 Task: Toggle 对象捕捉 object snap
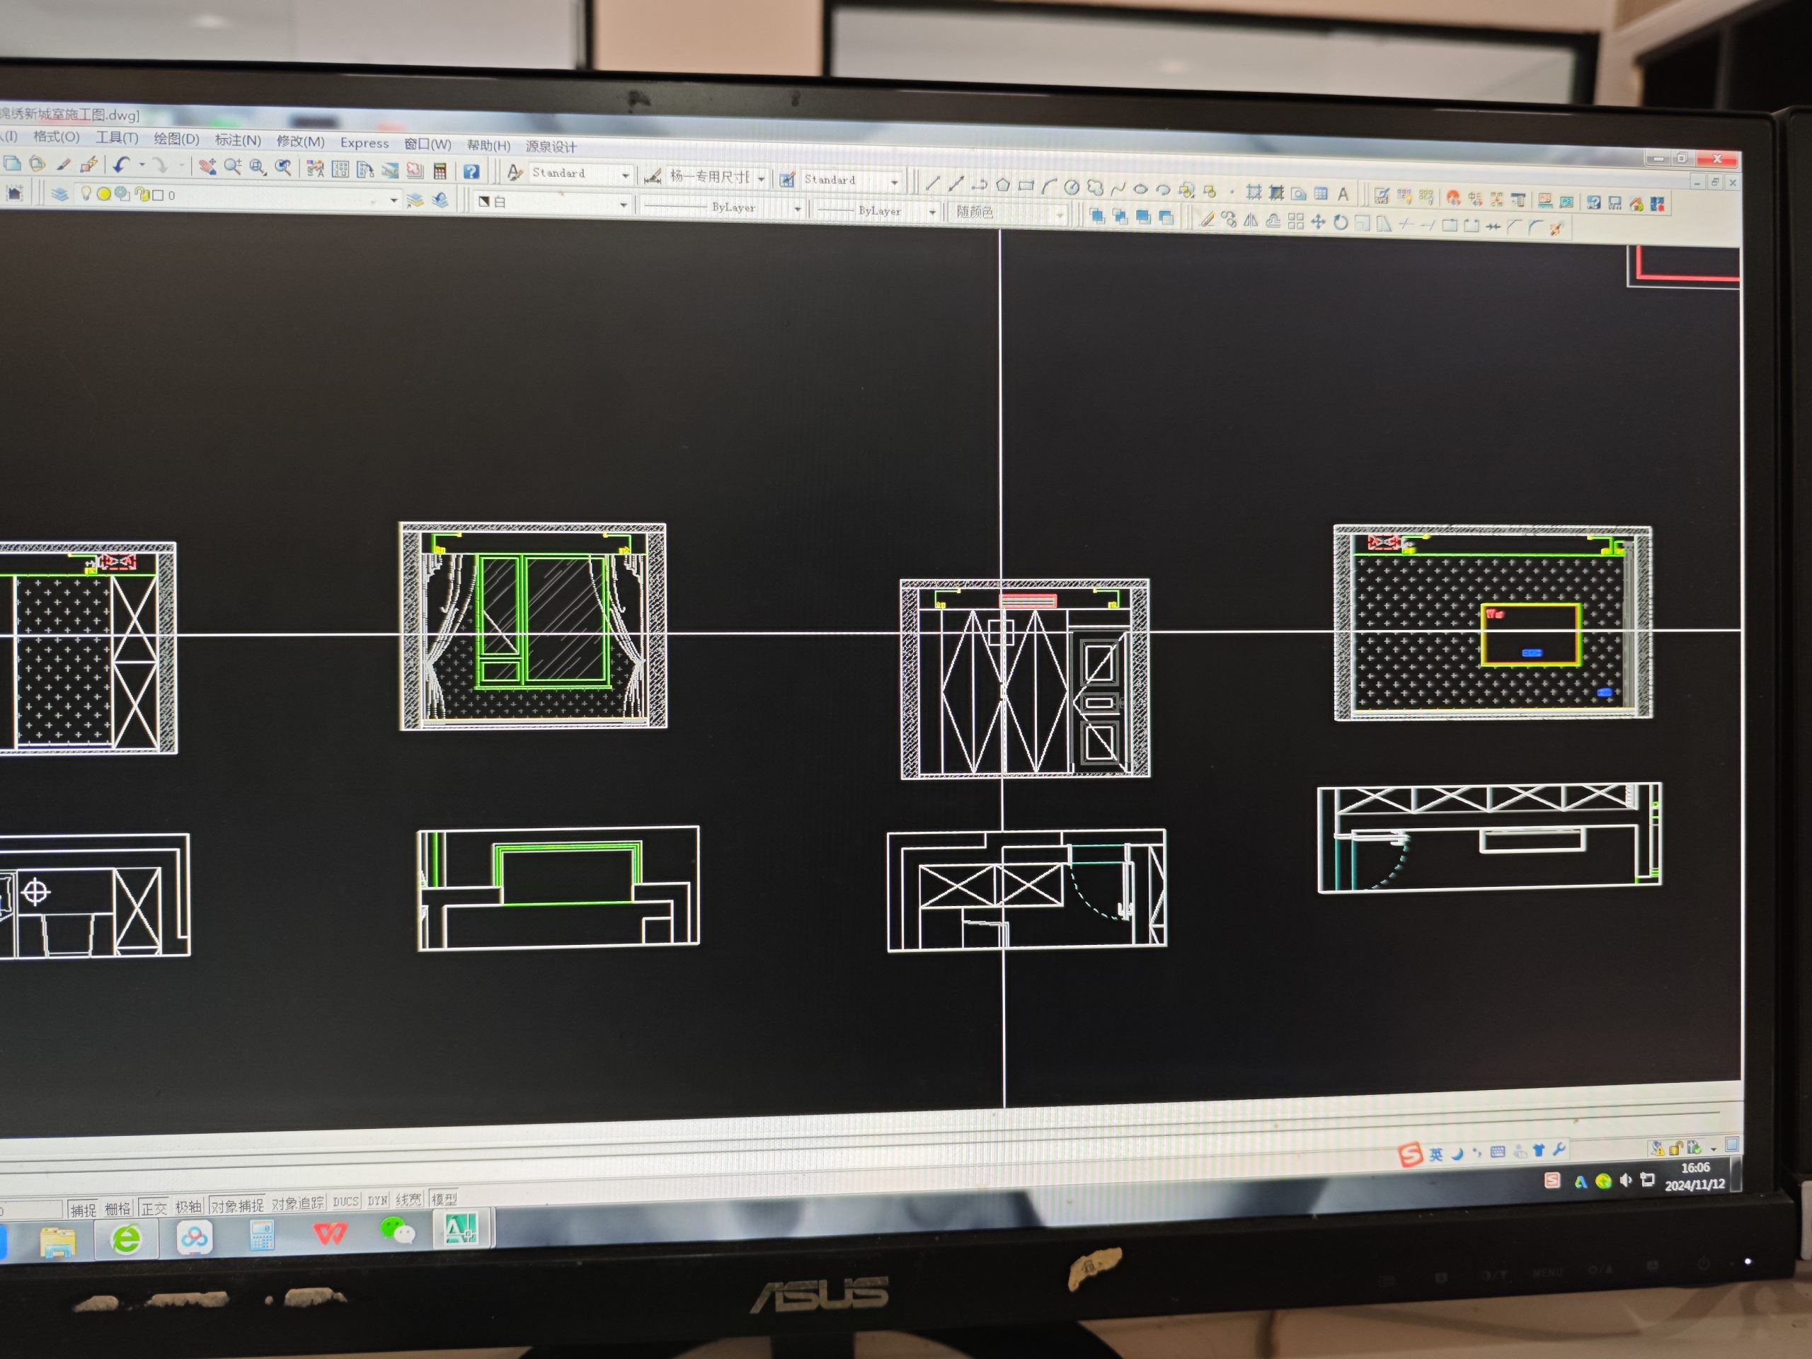[236, 1206]
